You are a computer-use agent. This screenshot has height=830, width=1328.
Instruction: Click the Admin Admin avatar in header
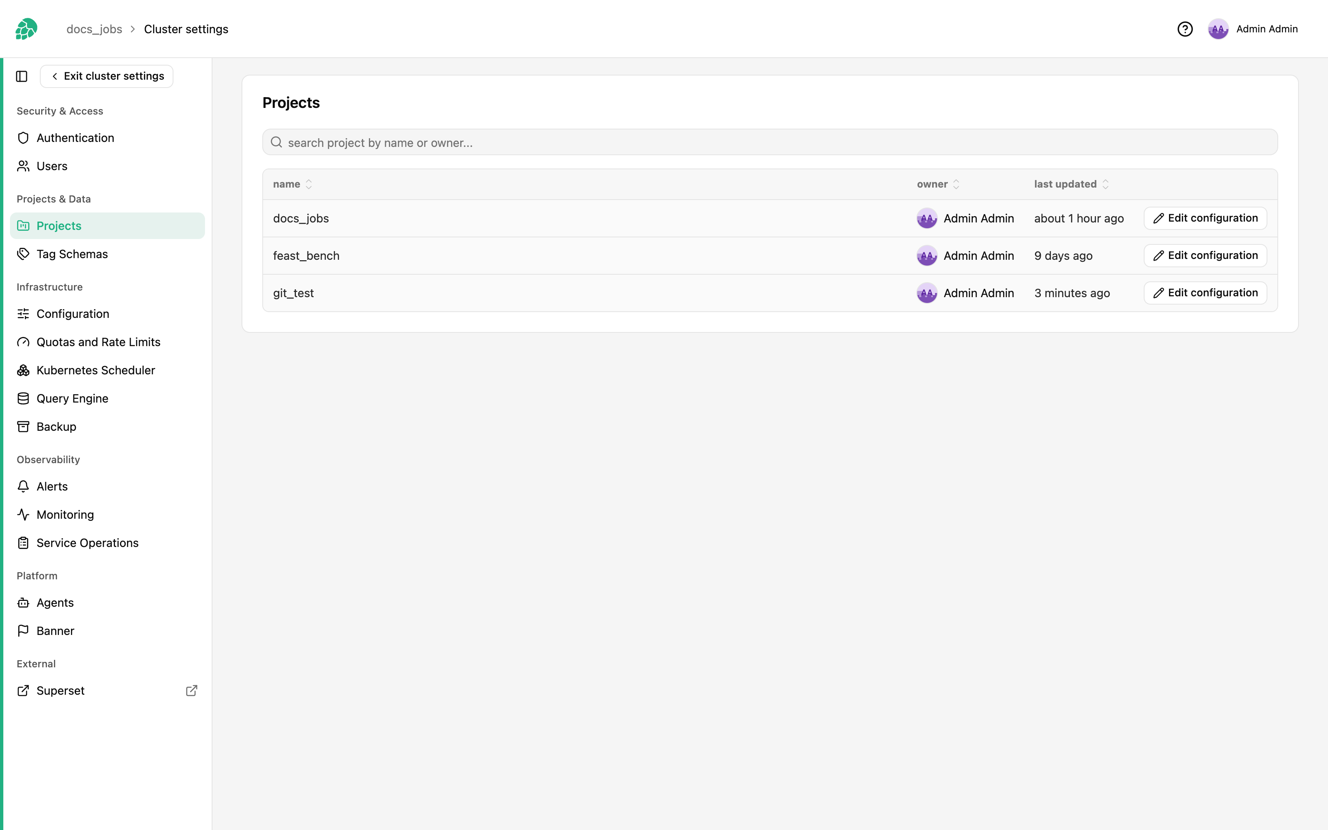[x=1218, y=29]
